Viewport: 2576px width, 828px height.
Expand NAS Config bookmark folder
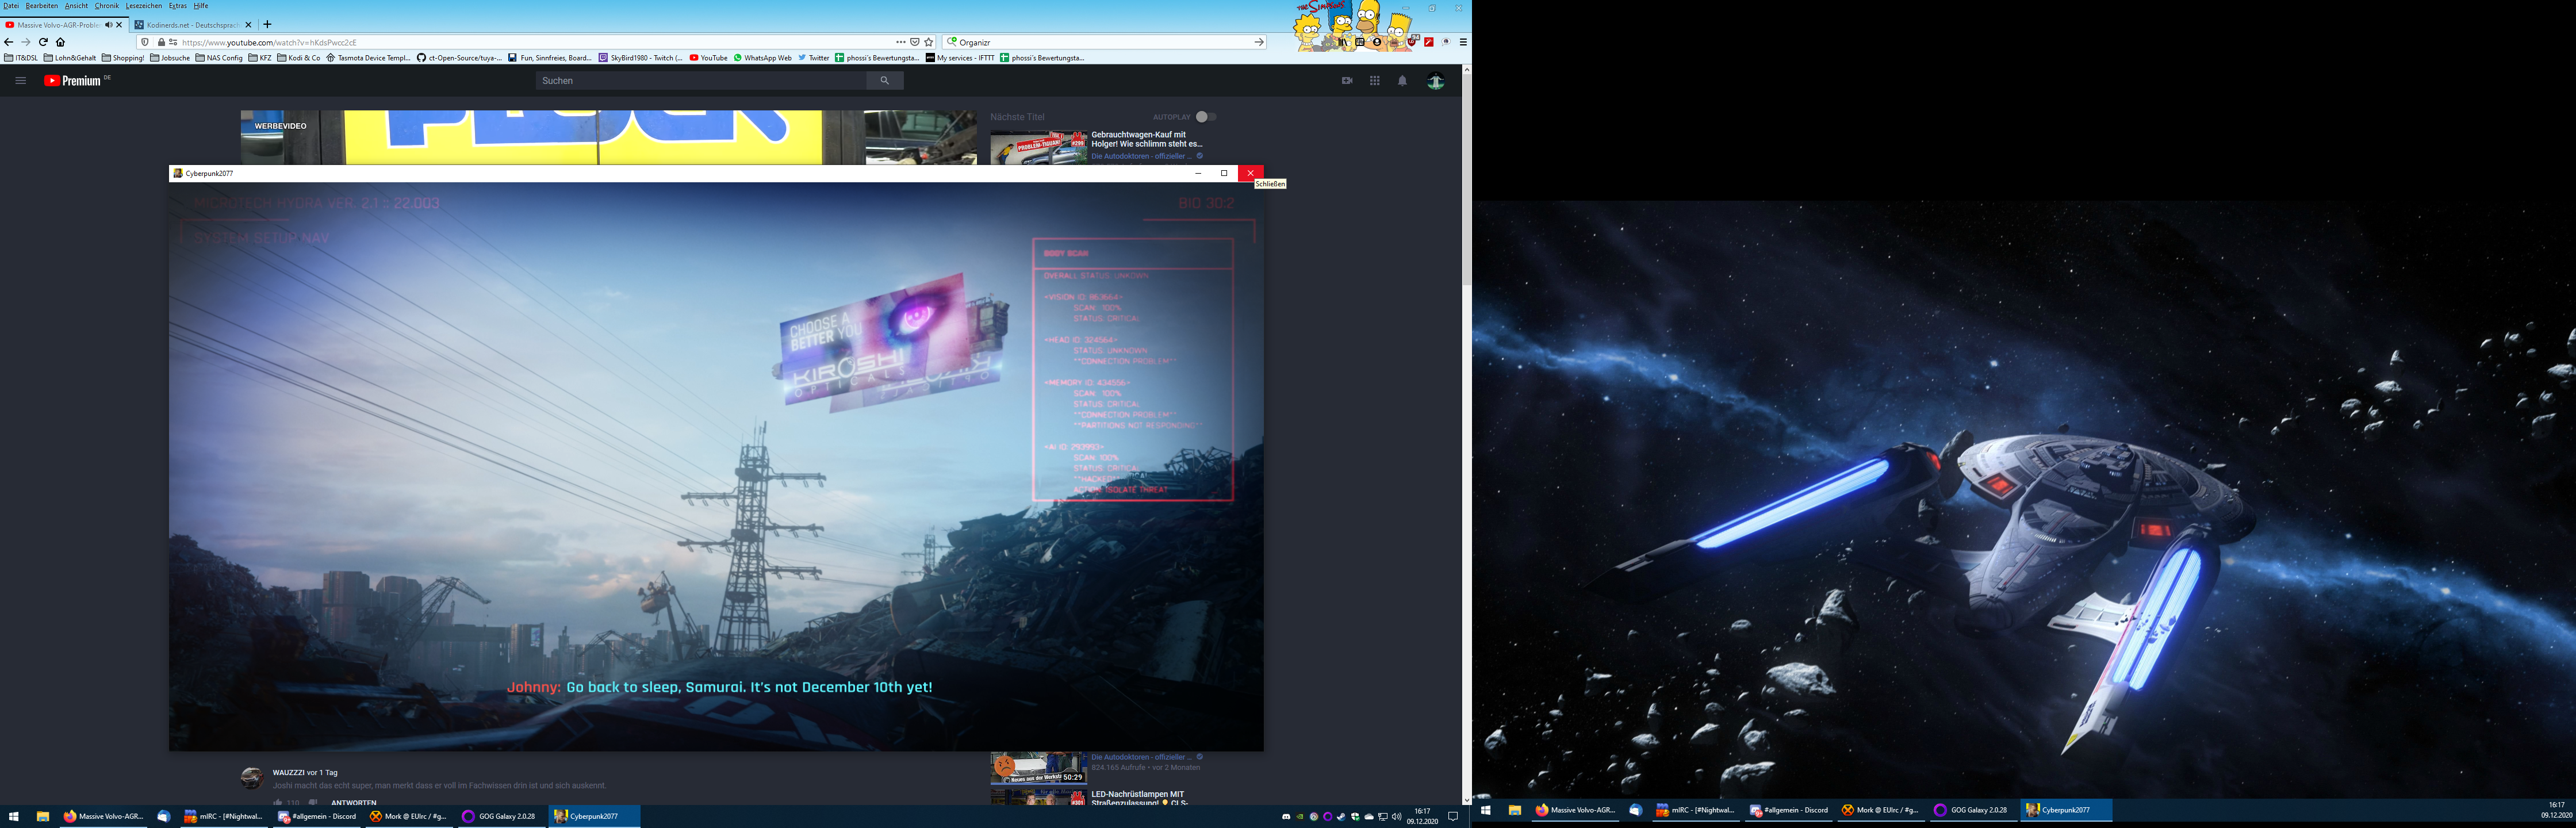coord(219,58)
